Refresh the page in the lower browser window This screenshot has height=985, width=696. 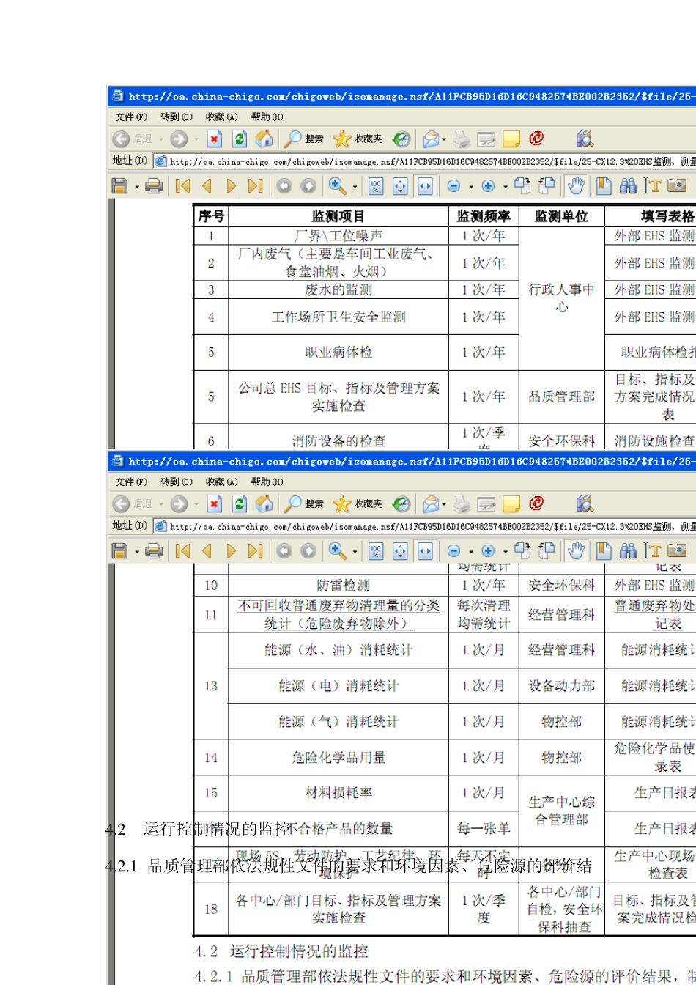pos(239,503)
